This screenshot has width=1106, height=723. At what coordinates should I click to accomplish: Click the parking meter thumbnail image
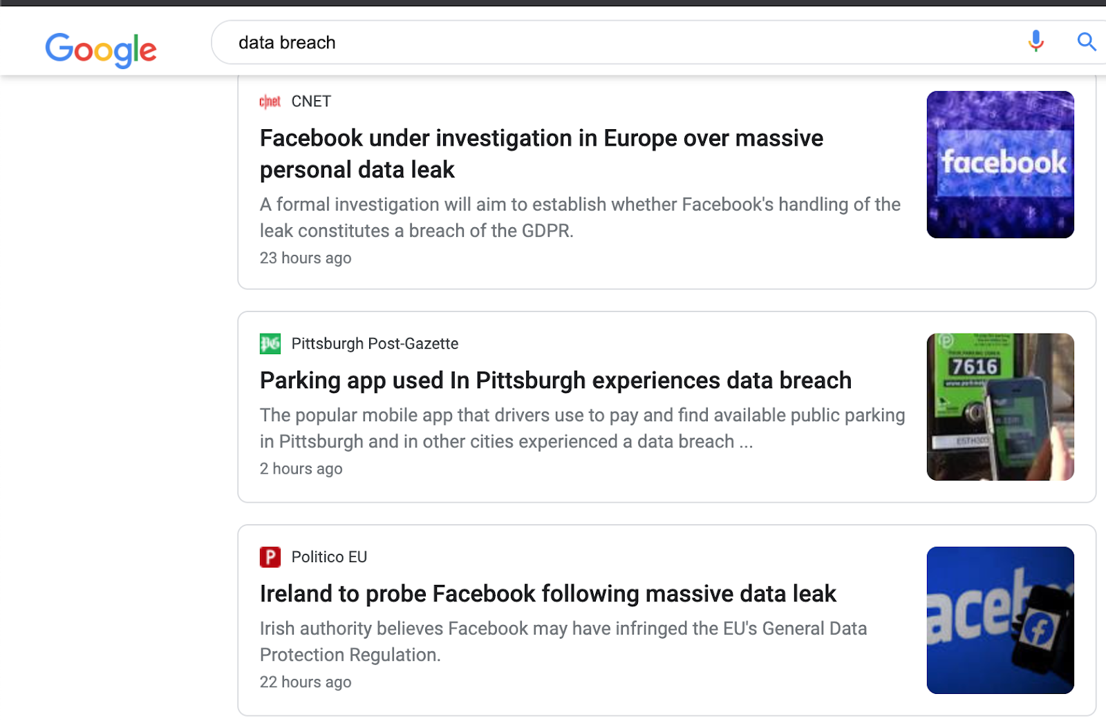(1000, 407)
